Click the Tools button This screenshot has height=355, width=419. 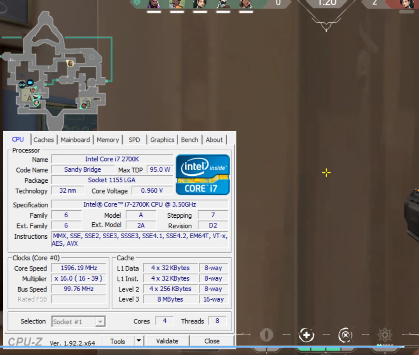point(118,342)
